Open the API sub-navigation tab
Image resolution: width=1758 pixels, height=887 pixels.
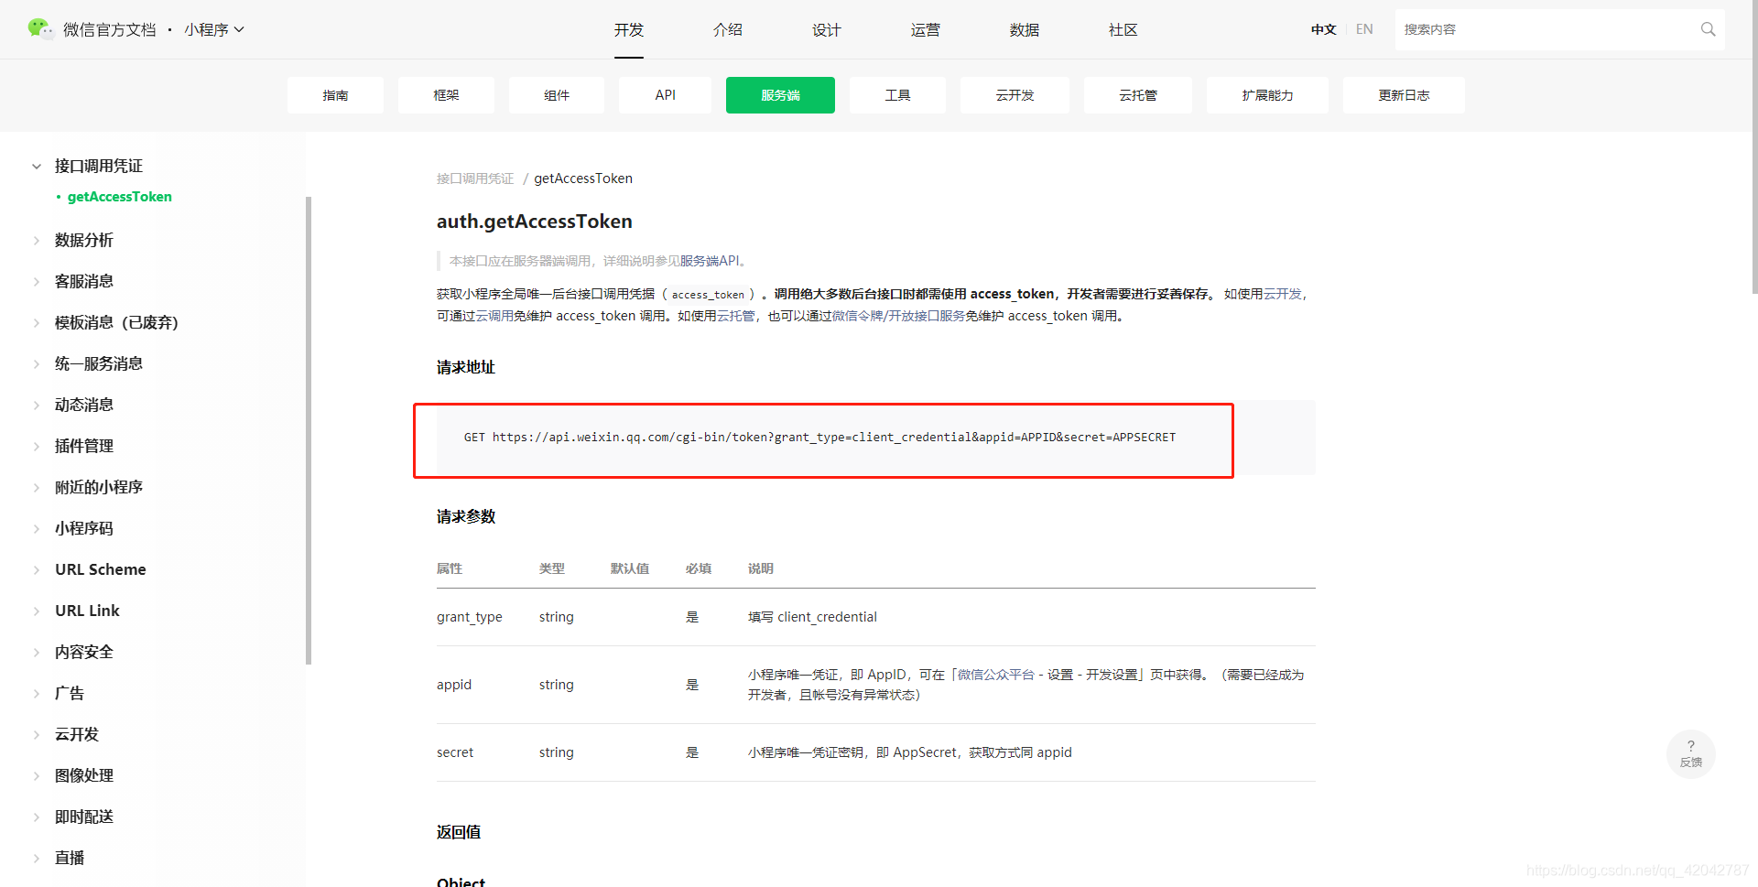666,95
